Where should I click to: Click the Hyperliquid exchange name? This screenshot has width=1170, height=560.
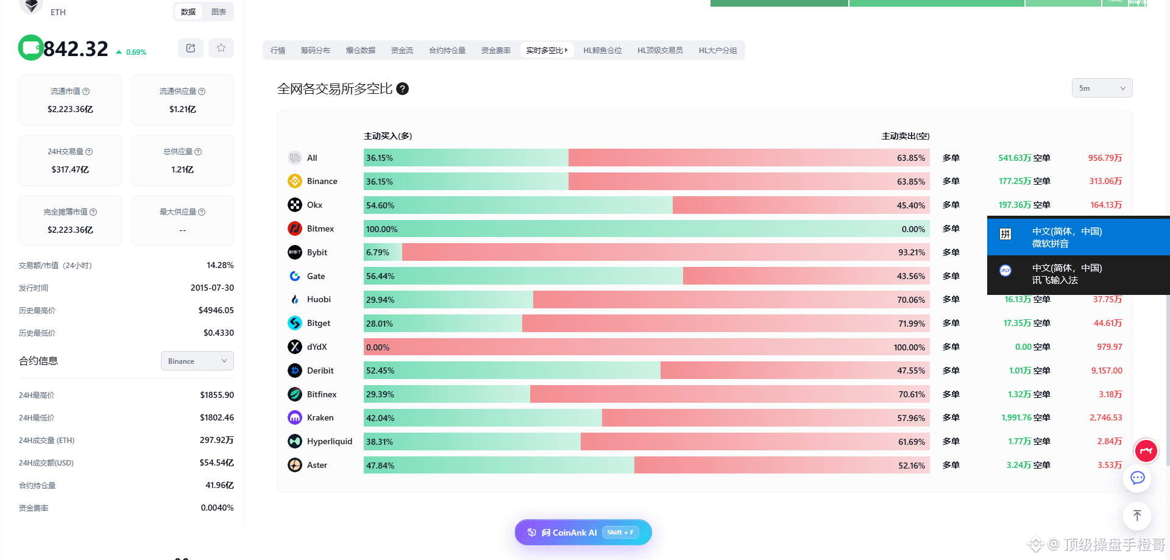coord(330,441)
